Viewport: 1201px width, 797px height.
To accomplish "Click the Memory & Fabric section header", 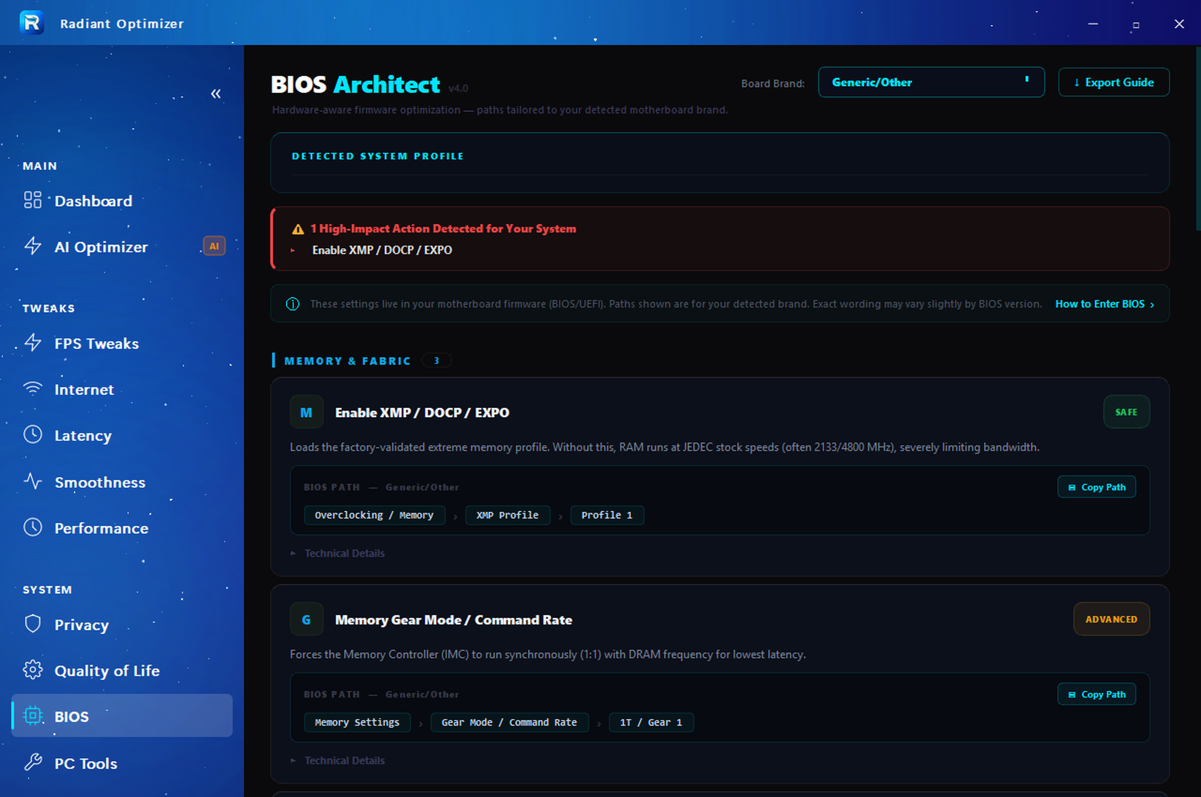I will 348,361.
